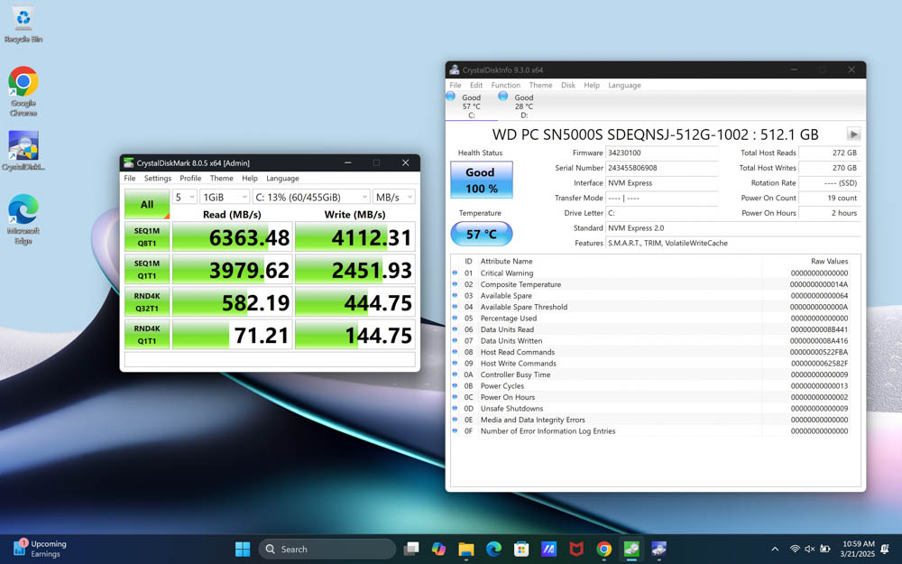Viewport: 902px width, 564px height.
Task: Open Microsoft Store from the taskbar
Action: tap(521, 549)
